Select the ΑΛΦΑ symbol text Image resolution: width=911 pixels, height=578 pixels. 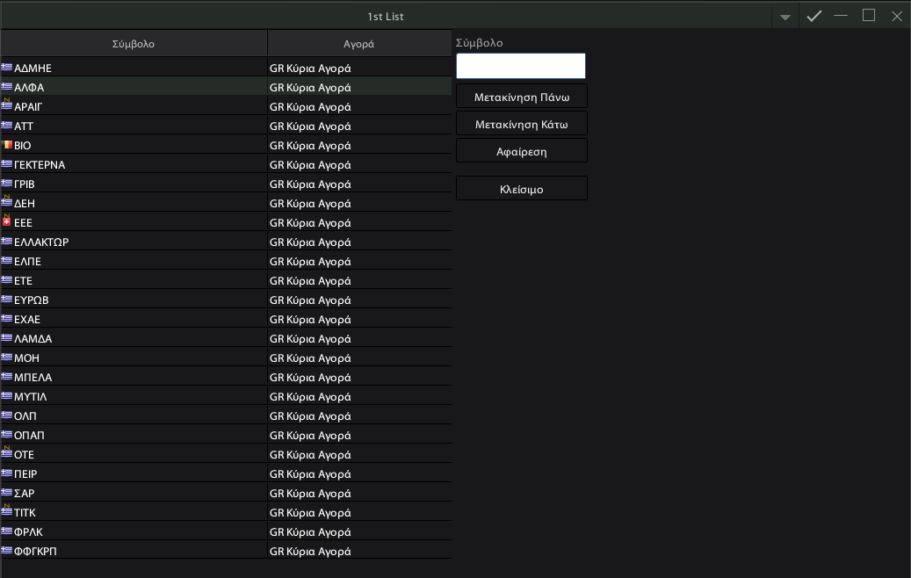[x=29, y=88]
